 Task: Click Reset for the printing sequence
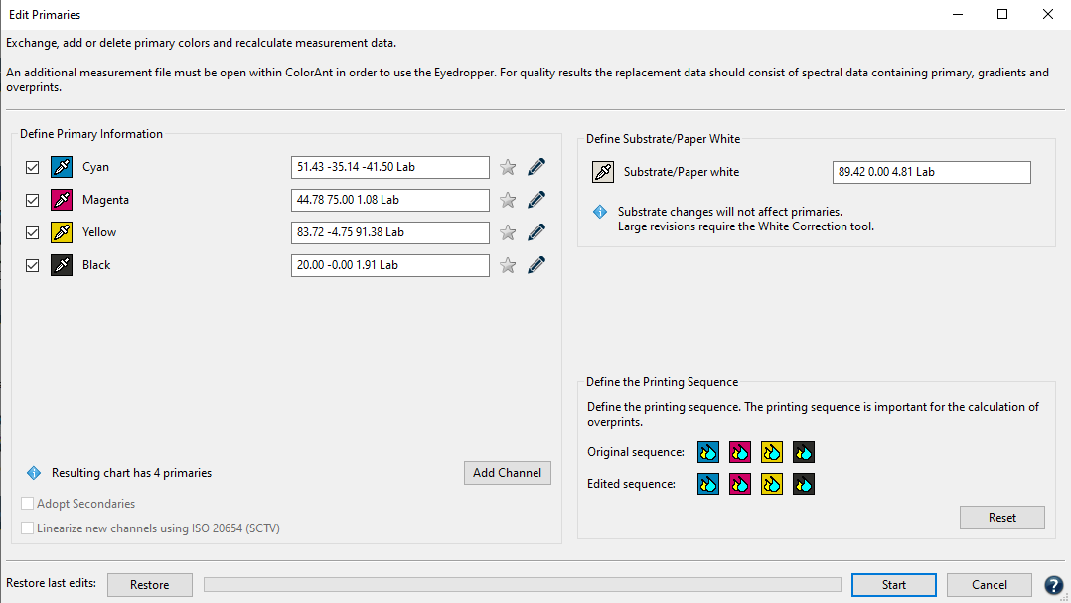coord(1001,518)
